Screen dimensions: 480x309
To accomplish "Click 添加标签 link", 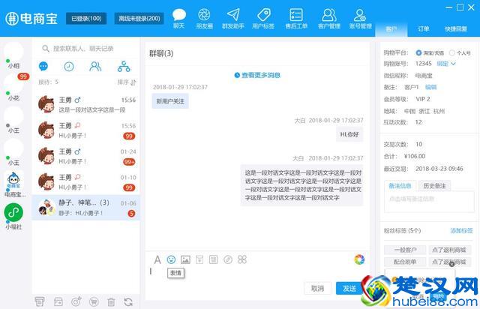I will (461, 230).
